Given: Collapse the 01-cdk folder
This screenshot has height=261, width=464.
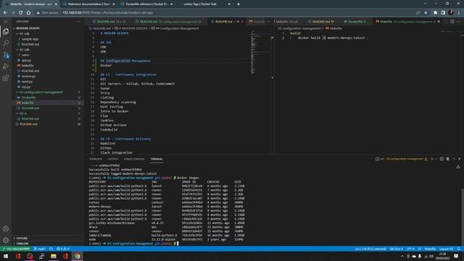Looking at the screenshot, I should (24, 33).
